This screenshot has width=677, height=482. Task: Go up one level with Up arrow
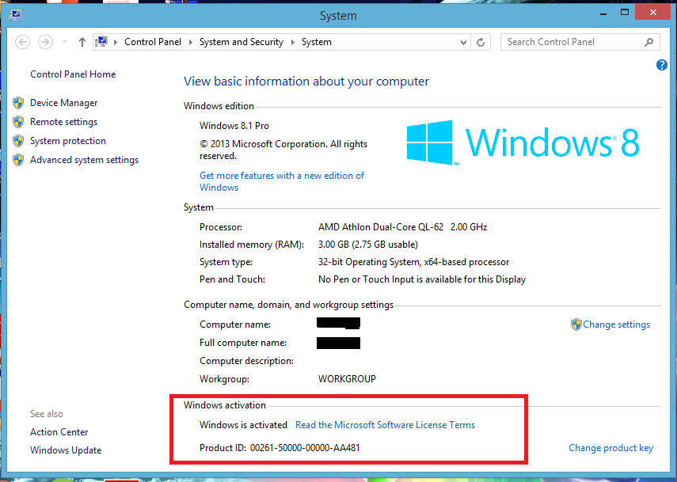click(82, 42)
